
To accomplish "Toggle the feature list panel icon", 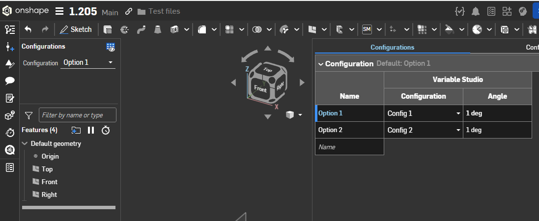I will pos(10,29).
